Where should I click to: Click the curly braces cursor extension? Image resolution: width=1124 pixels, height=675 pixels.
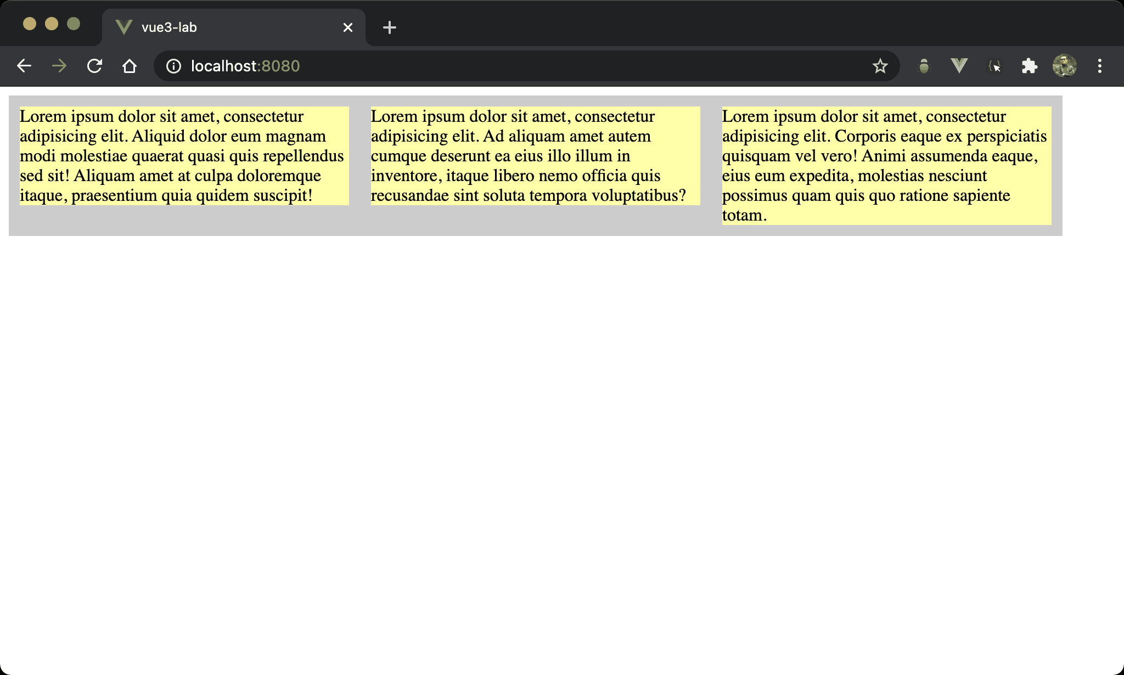994,66
